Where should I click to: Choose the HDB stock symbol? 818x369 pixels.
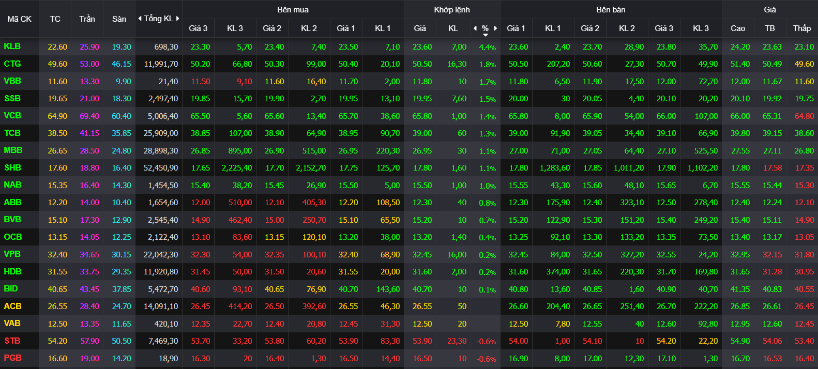[x=12, y=272]
